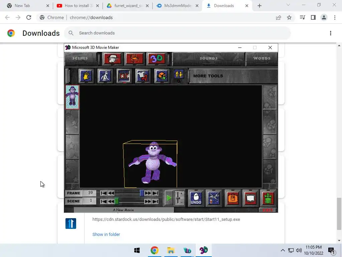This screenshot has width=342, height=257.
Task: Open the Sounds menu
Action: point(208,58)
